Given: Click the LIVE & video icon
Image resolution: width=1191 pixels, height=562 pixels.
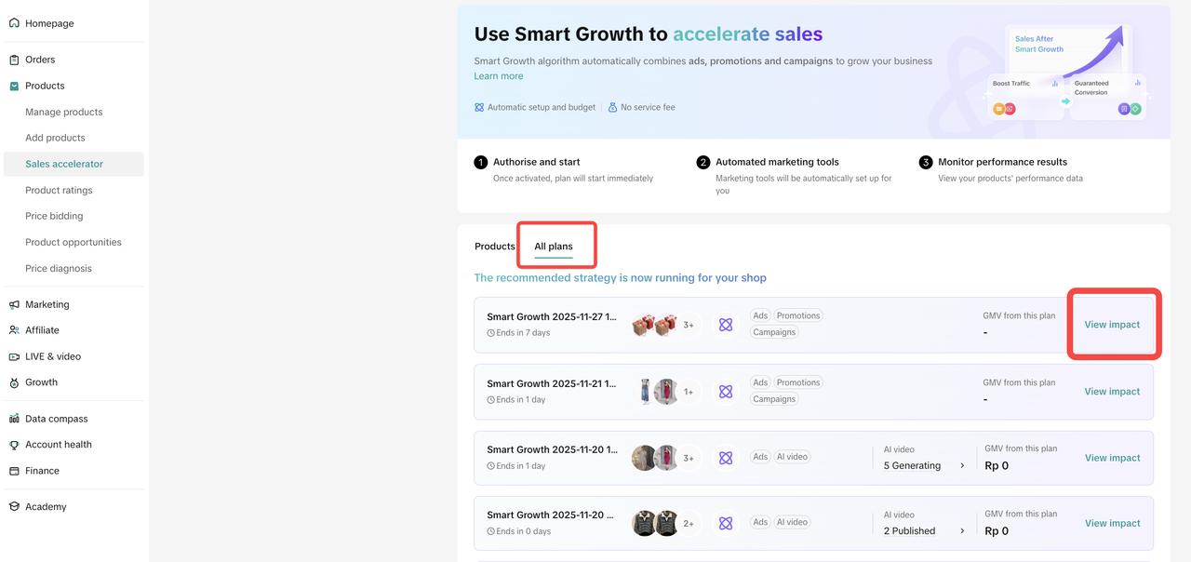Looking at the screenshot, I should tap(14, 356).
